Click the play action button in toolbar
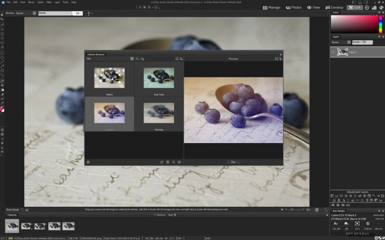This screenshot has height=240, width=385. [149, 7]
